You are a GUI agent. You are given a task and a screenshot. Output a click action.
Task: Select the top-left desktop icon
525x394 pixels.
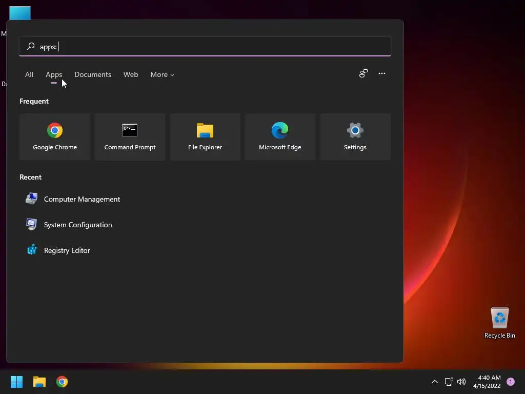(x=20, y=13)
